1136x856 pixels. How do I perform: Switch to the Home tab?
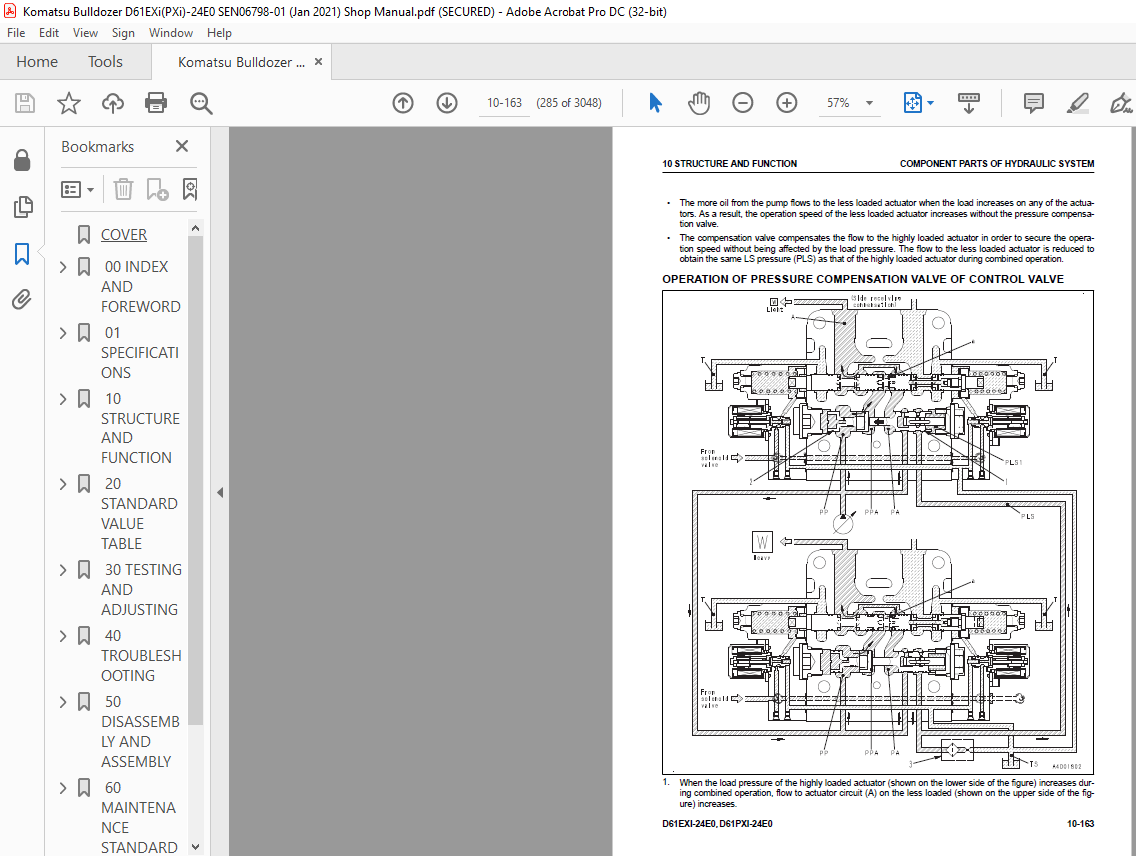coord(37,62)
